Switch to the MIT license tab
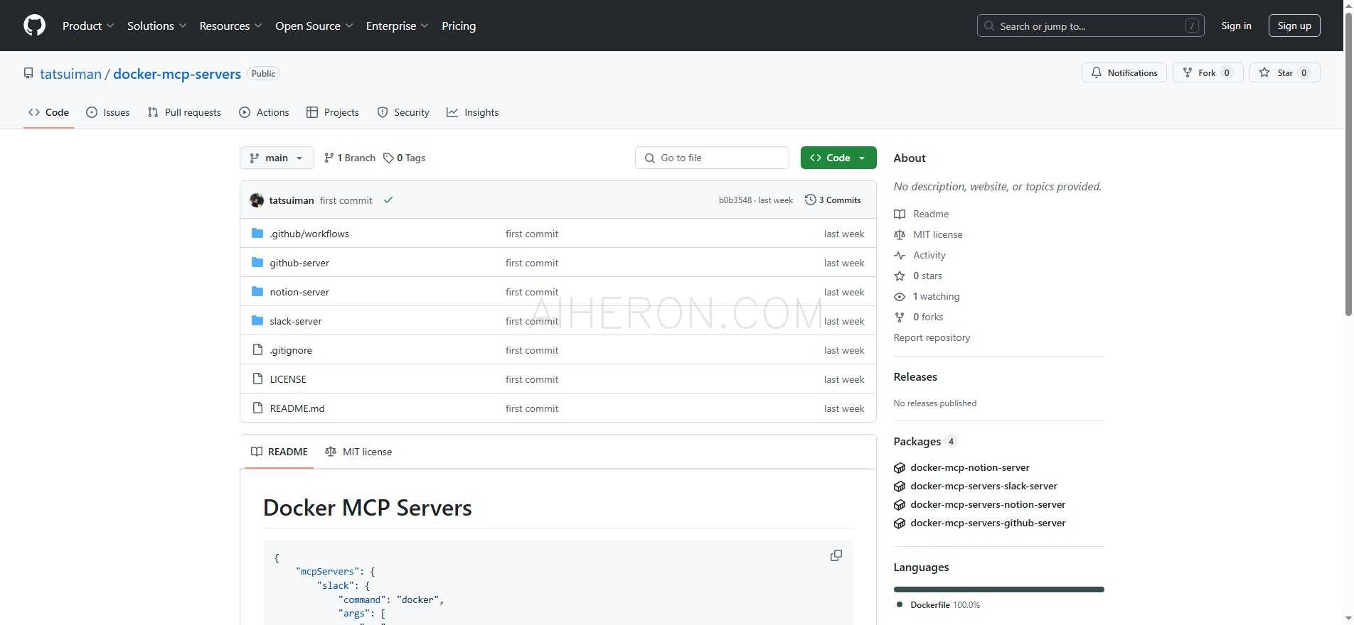The image size is (1354, 625). [358, 452]
